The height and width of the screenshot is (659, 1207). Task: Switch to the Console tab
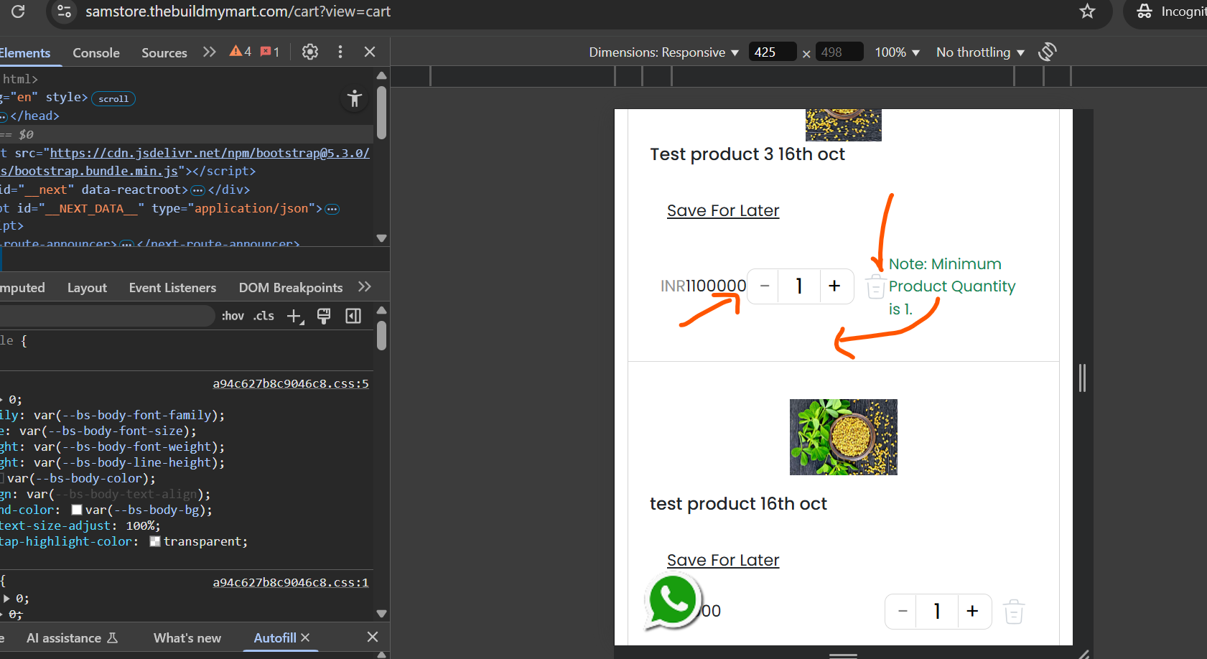pos(96,53)
